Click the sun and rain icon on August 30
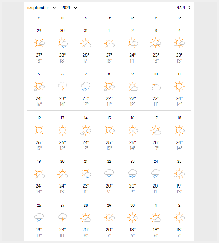 (x=62, y=43)
